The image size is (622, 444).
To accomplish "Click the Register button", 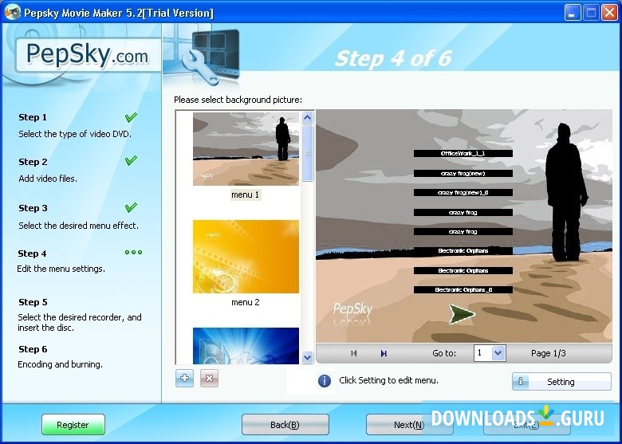I will pos(73,425).
